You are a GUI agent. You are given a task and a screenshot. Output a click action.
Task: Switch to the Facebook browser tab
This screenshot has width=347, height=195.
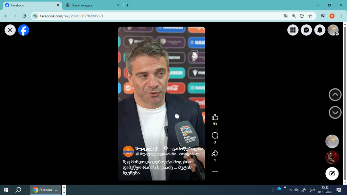(x=32, y=5)
